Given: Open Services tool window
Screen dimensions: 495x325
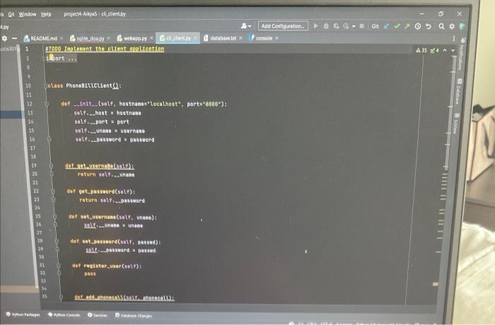Looking at the screenshot, I should pos(98,315).
